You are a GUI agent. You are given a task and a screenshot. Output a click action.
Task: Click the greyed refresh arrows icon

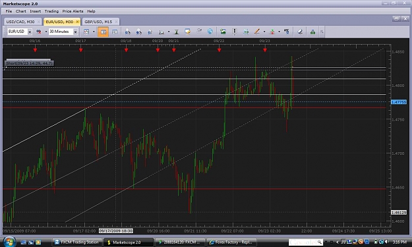point(199,31)
